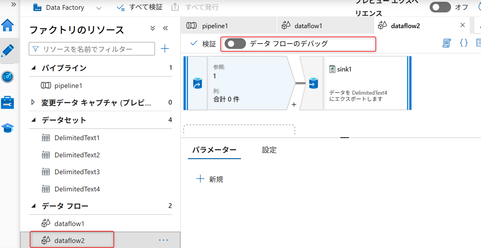Collapse the factory resources panel
481x248 pixels.
pyautogui.click(x=166, y=28)
